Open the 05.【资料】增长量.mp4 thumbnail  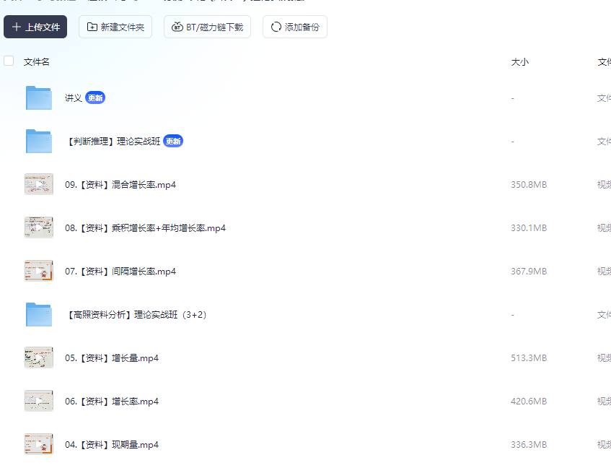[x=39, y=357]
